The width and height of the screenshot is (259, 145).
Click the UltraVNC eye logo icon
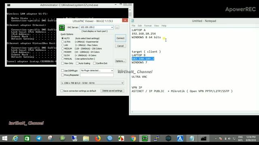[x=62, y=28]
